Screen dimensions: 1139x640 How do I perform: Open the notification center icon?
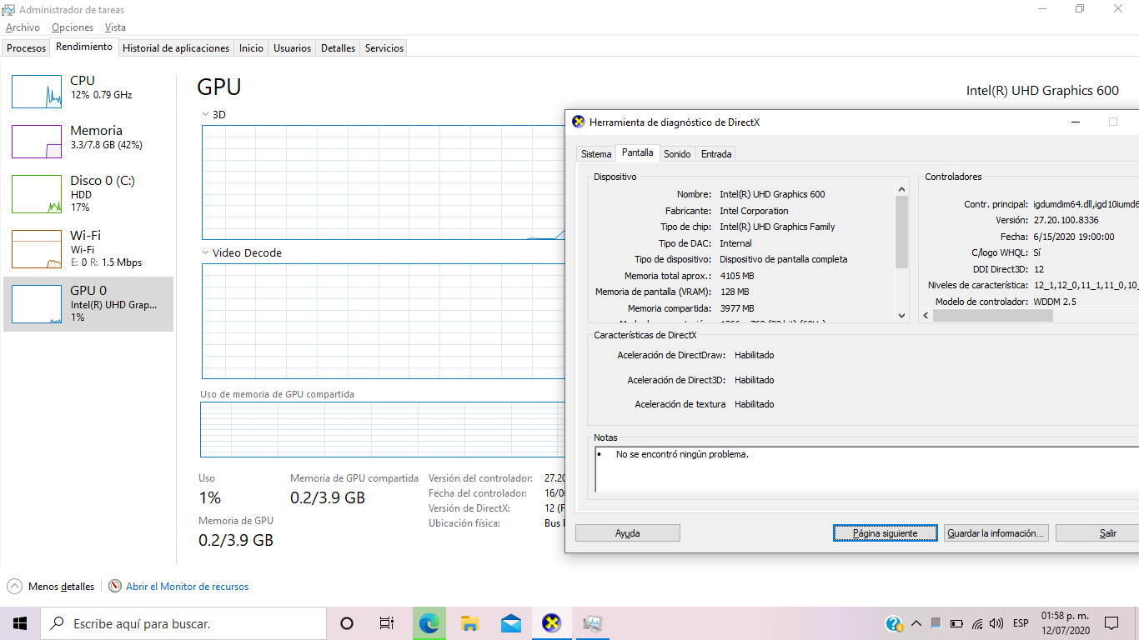(x=1111, y=623)
